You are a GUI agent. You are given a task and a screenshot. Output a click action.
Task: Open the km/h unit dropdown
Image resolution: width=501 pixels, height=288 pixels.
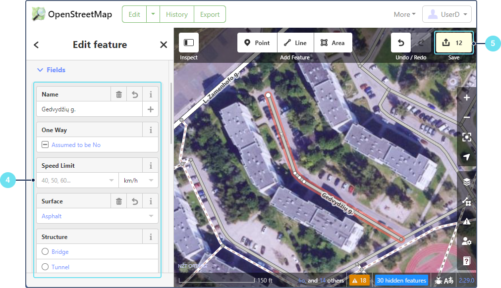coord(138,181)
